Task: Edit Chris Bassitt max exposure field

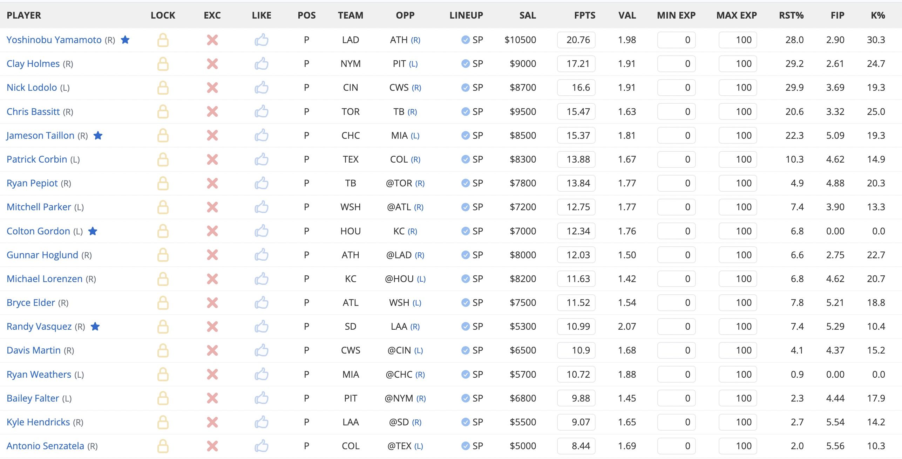Action: pos(738,112)
